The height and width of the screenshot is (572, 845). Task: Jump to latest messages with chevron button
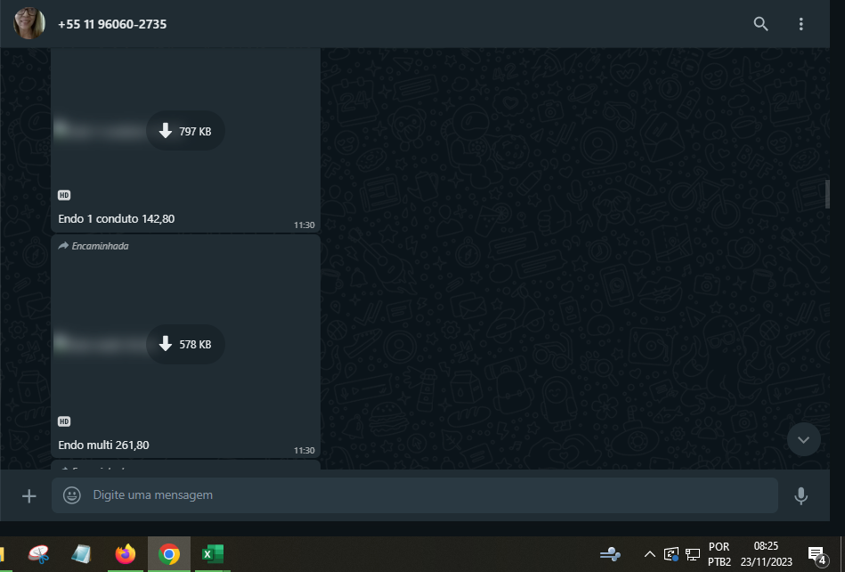click(803, 439)
